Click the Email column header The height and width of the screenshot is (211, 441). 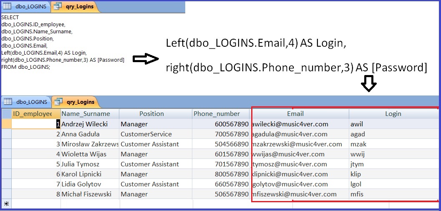pyautogui.click(x=295, y=114)
